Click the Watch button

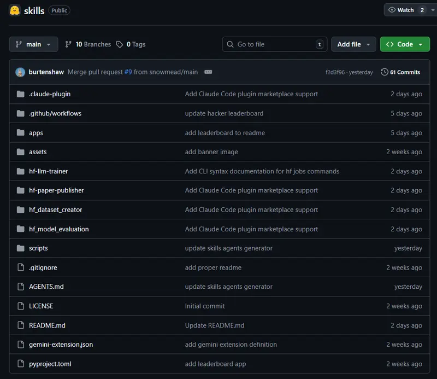point(406,10)
